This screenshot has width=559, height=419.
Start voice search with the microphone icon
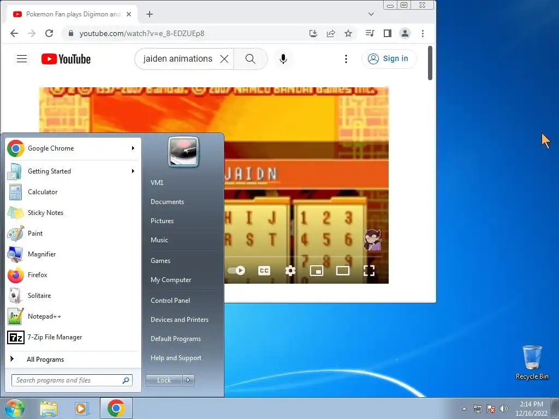pos(283,59)
